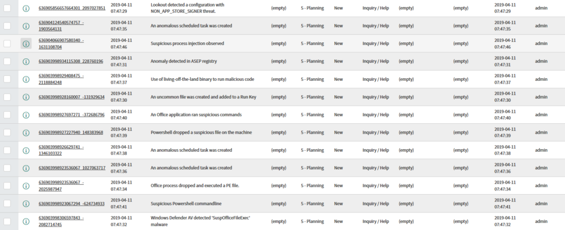Open incident link 636903998927227940_148383968

[x=71, y=133]
